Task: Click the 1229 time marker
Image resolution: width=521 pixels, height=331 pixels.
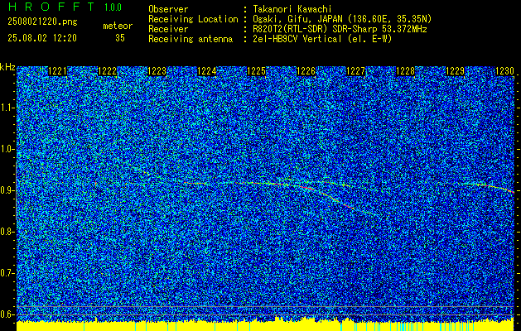Action: (456, 71)
